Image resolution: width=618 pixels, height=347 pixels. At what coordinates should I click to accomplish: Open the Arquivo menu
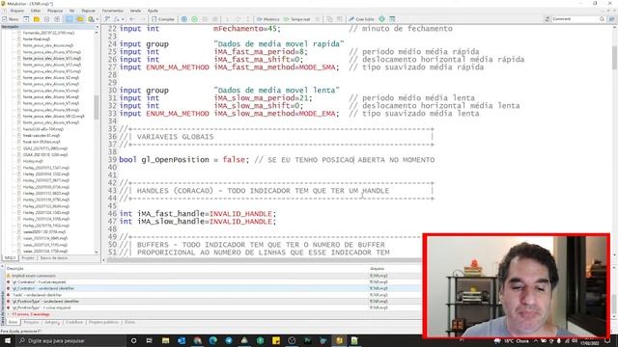click(17, 11)
